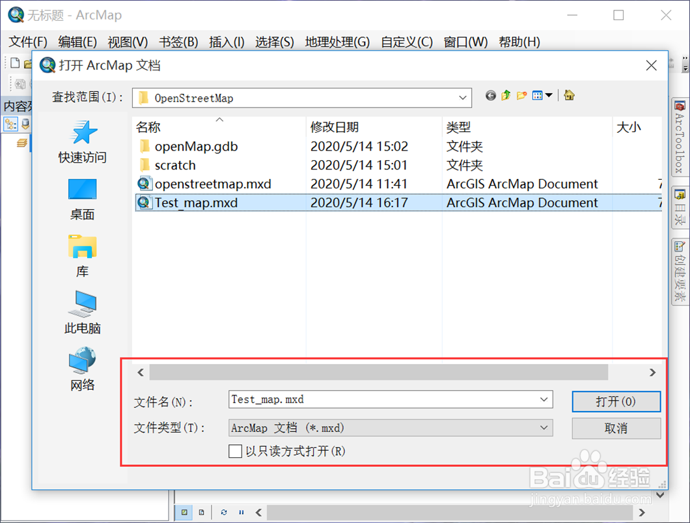
Task: Click the new document icon on the toolbar
Action: (x=14, y=62)
